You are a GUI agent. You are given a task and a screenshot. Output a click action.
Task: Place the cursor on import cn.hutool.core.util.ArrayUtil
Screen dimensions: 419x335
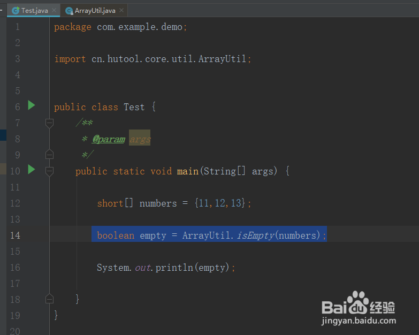(153, 59)
